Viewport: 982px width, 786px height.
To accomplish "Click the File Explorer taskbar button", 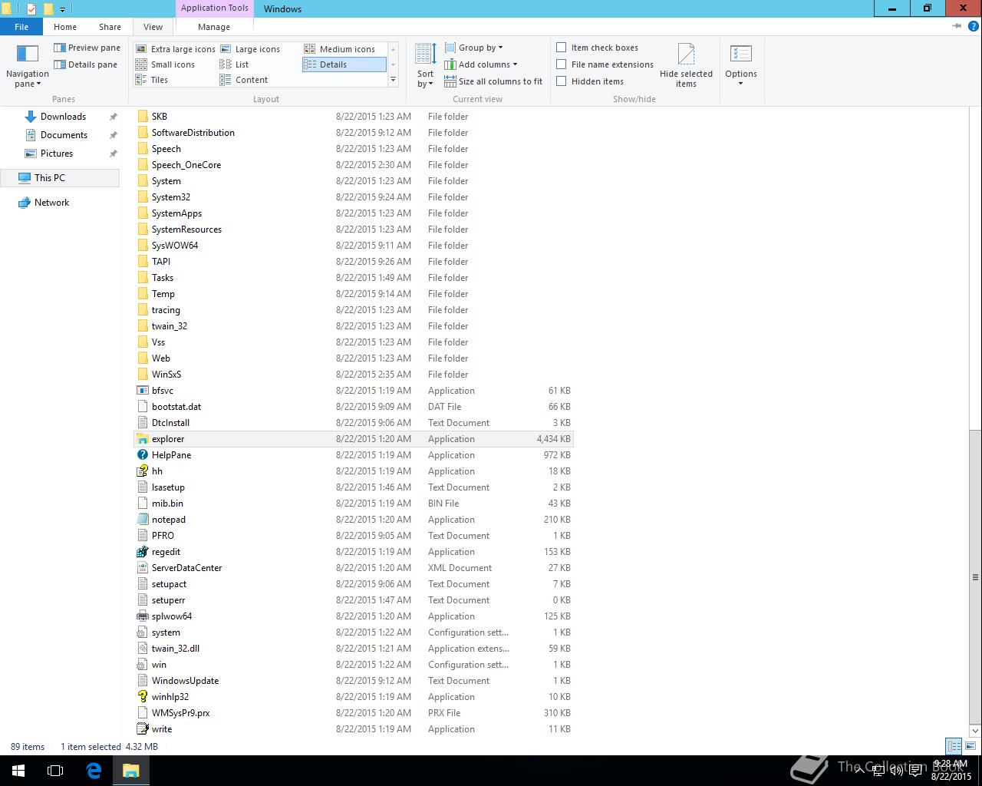I will [x=131, y=771].
